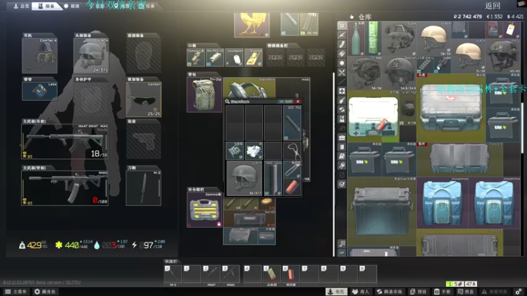The height and width of the screenshot is (296, 527).
Task: Open the 消息 messages
Action: (x=465, y=291)
